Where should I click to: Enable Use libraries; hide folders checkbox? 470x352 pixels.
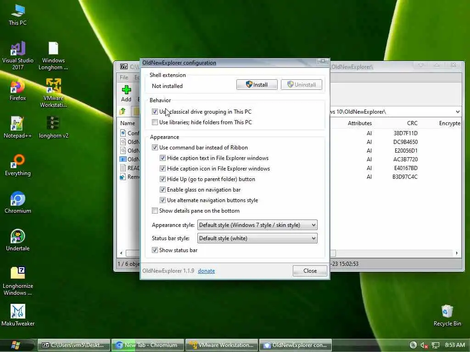pyautogui.click(x=155, y=122)
